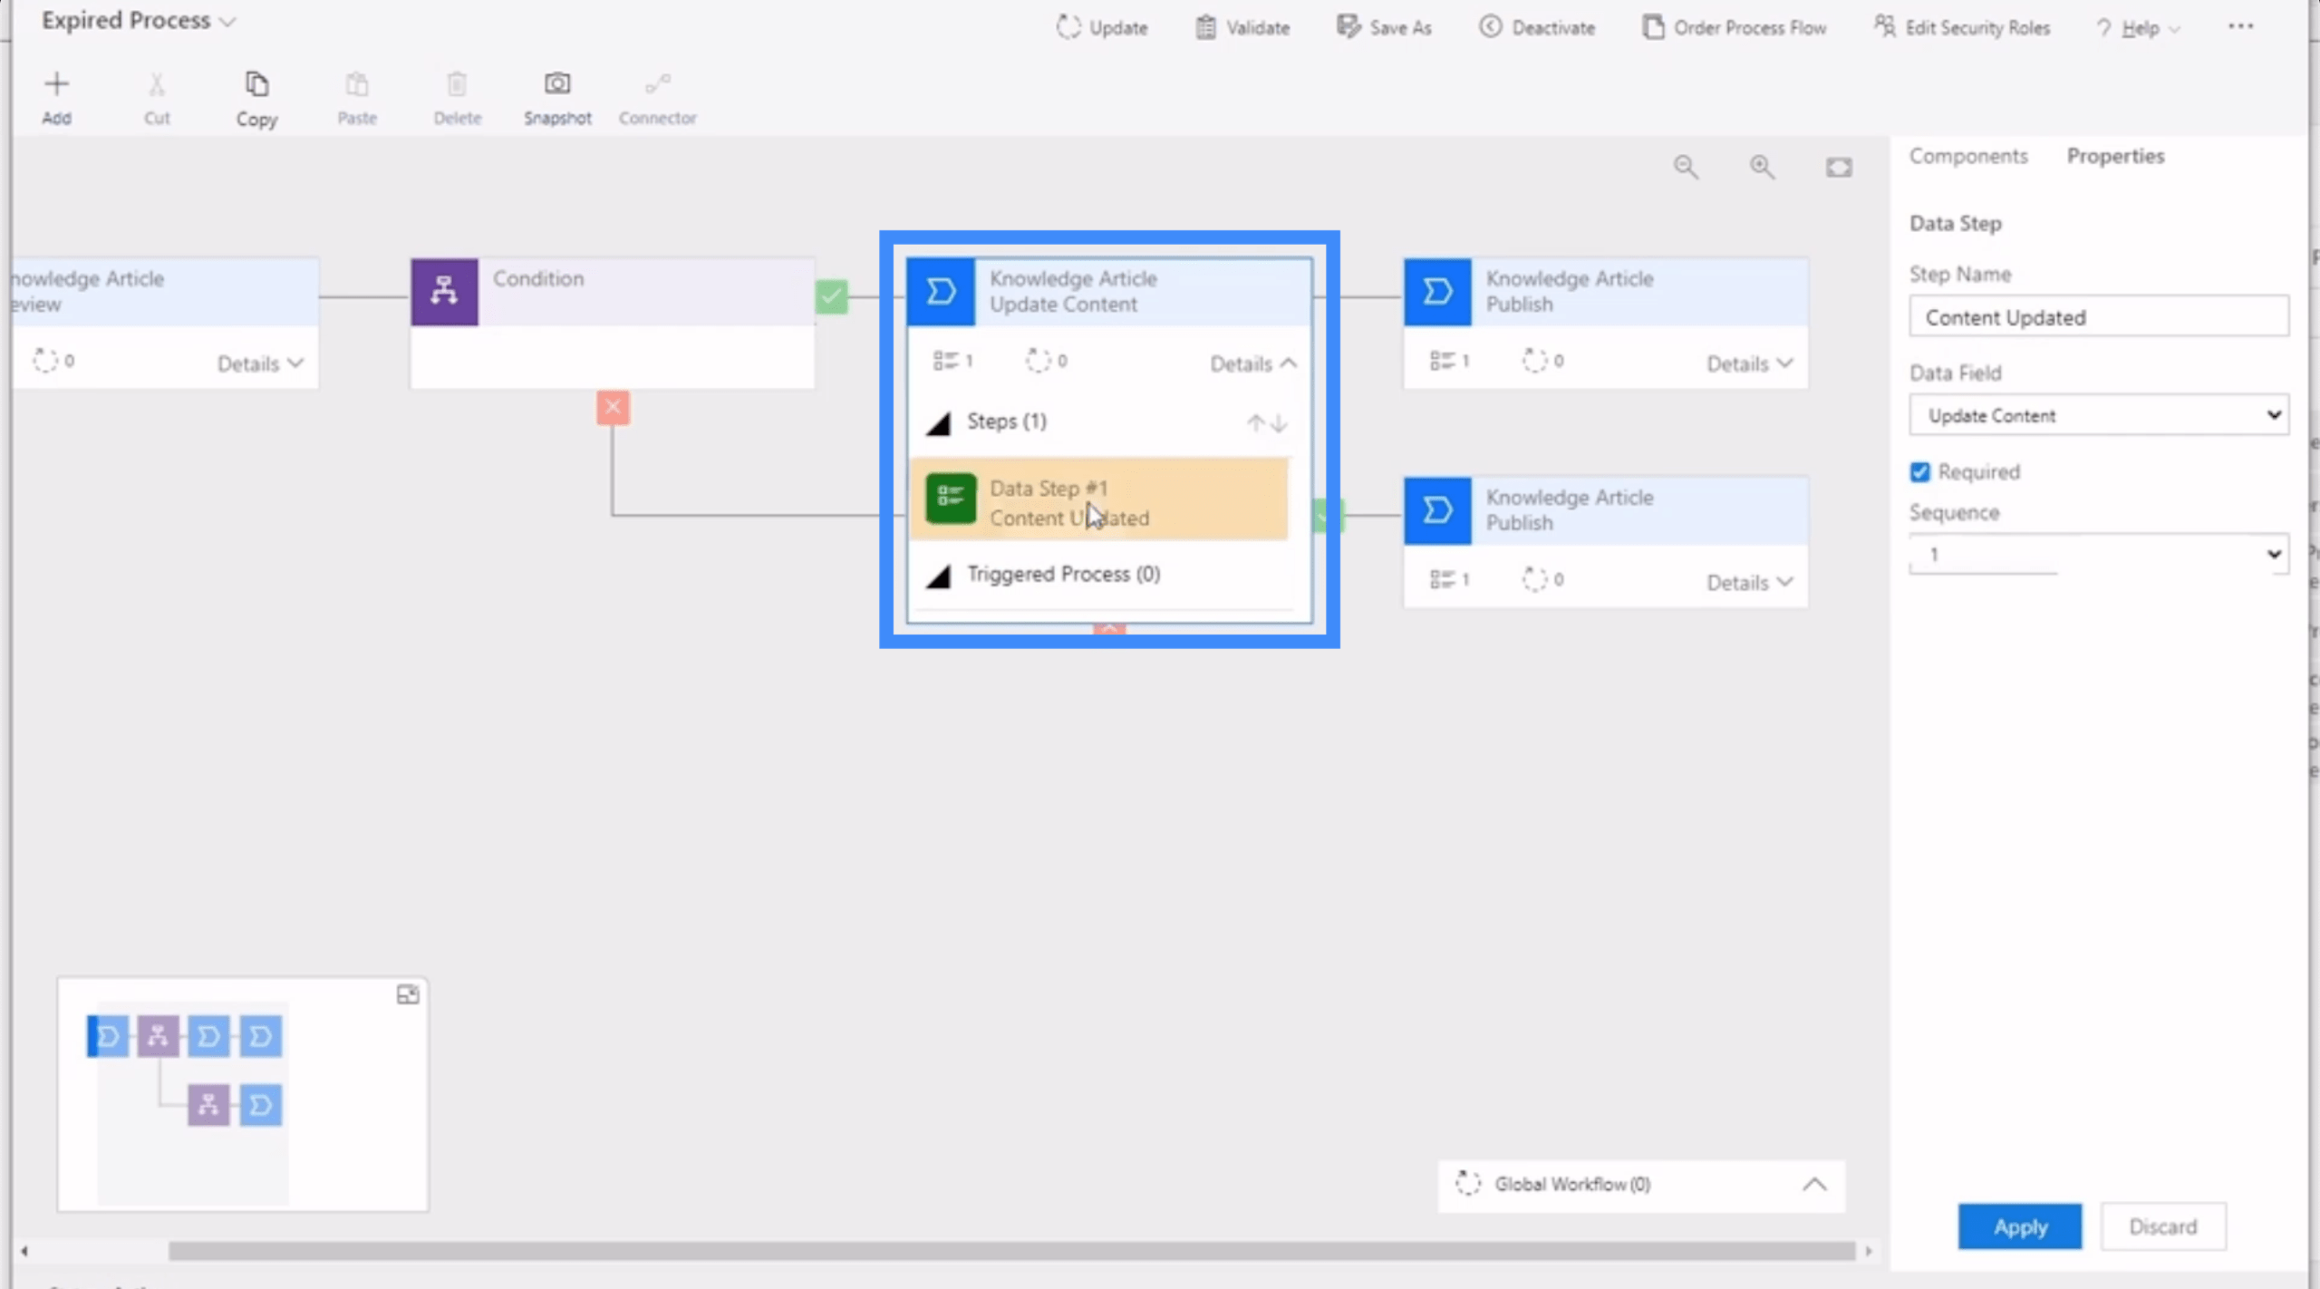The image size is (2320, 1289).
Task: Click the scroll left arrow
Action: click(24, 1251)
